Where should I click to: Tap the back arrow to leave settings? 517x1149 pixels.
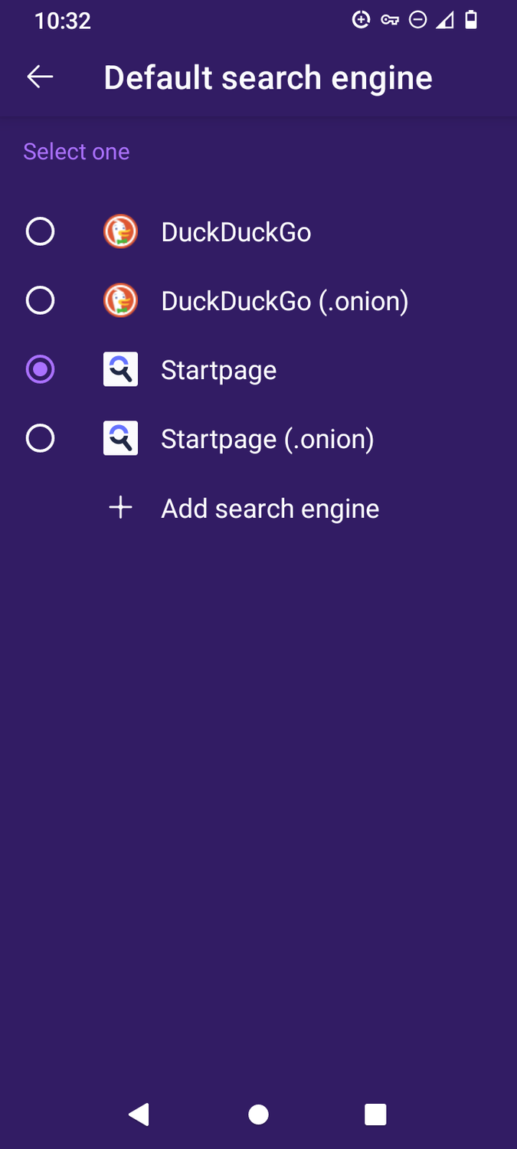click(x=40, y=77)
